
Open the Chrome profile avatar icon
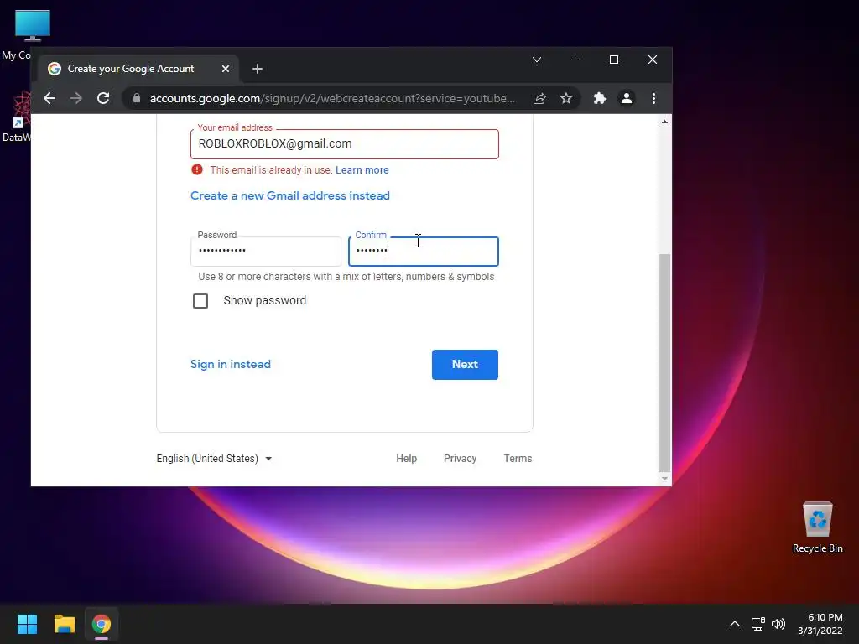coord(626,99)
